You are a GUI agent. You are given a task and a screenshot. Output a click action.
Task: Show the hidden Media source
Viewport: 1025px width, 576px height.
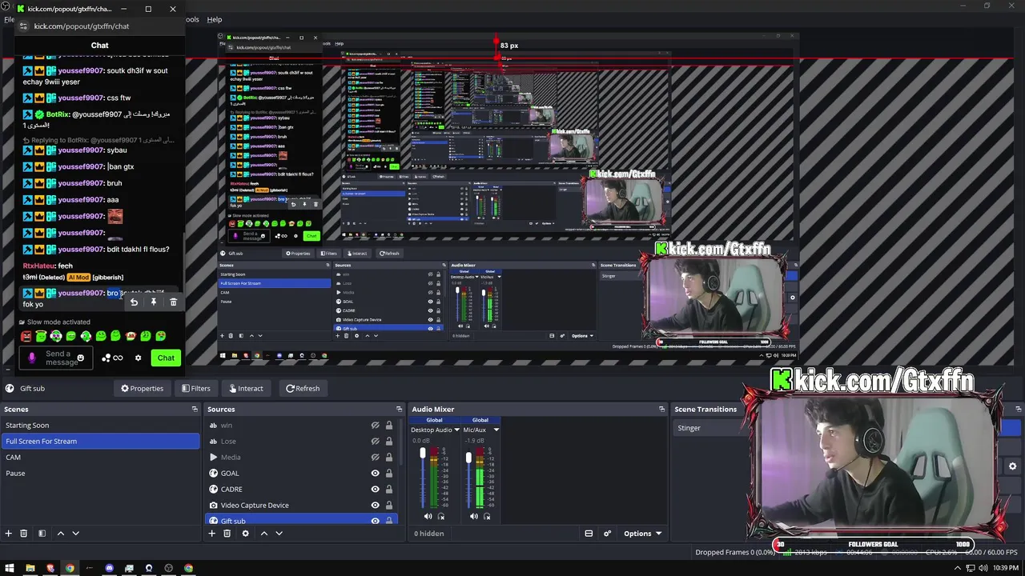(375, 458)
